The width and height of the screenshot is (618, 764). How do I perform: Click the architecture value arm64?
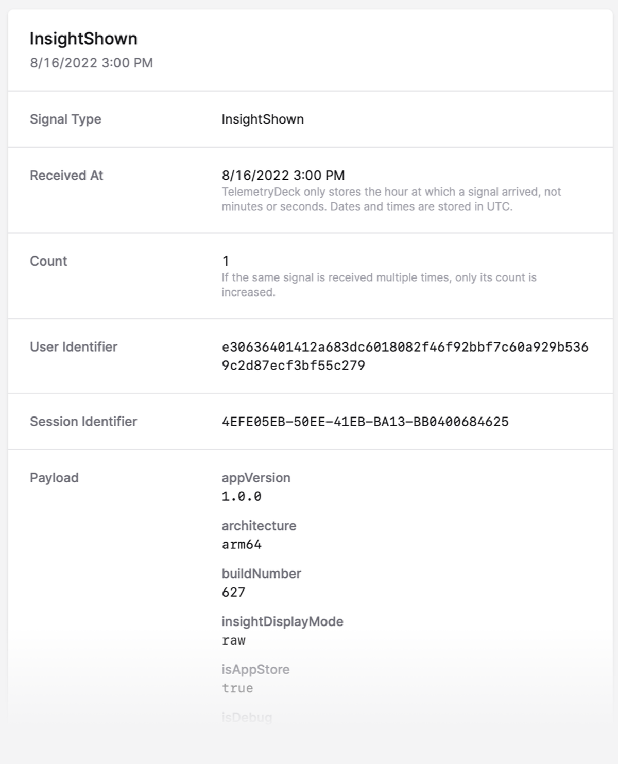pyautogui.click(x=242, y=544)
